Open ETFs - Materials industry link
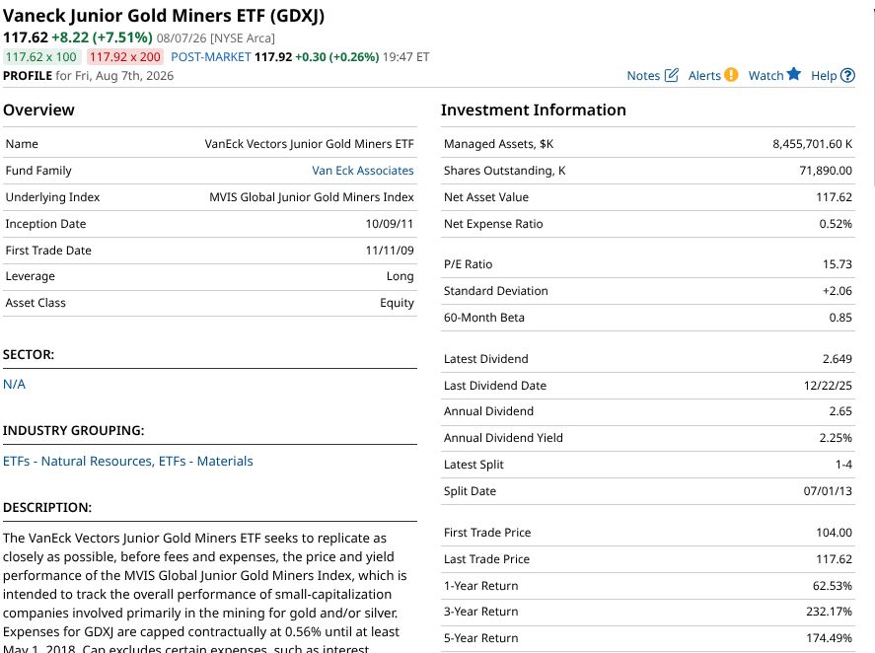 [x=206, y=461]
